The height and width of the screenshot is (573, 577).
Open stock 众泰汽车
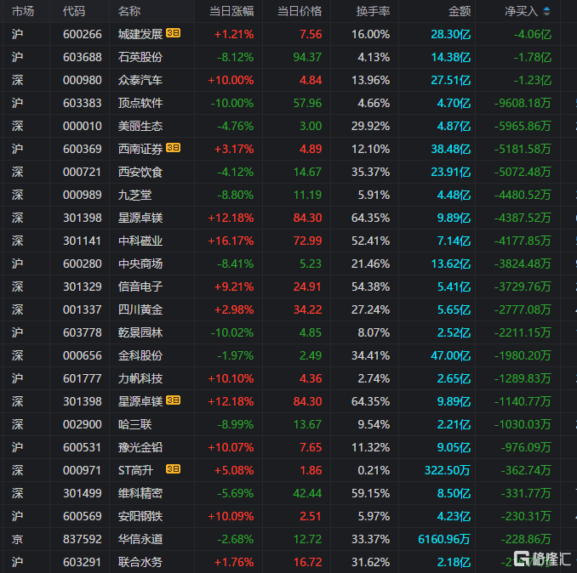point(140,80)
